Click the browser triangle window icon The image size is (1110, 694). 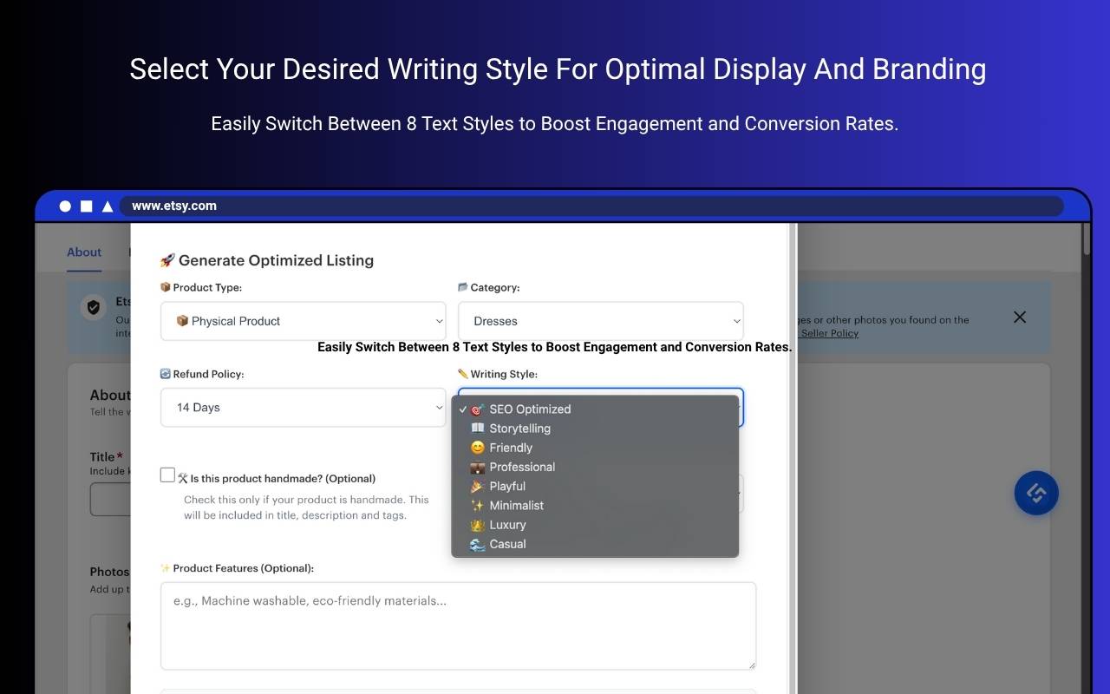coord(108,206)
